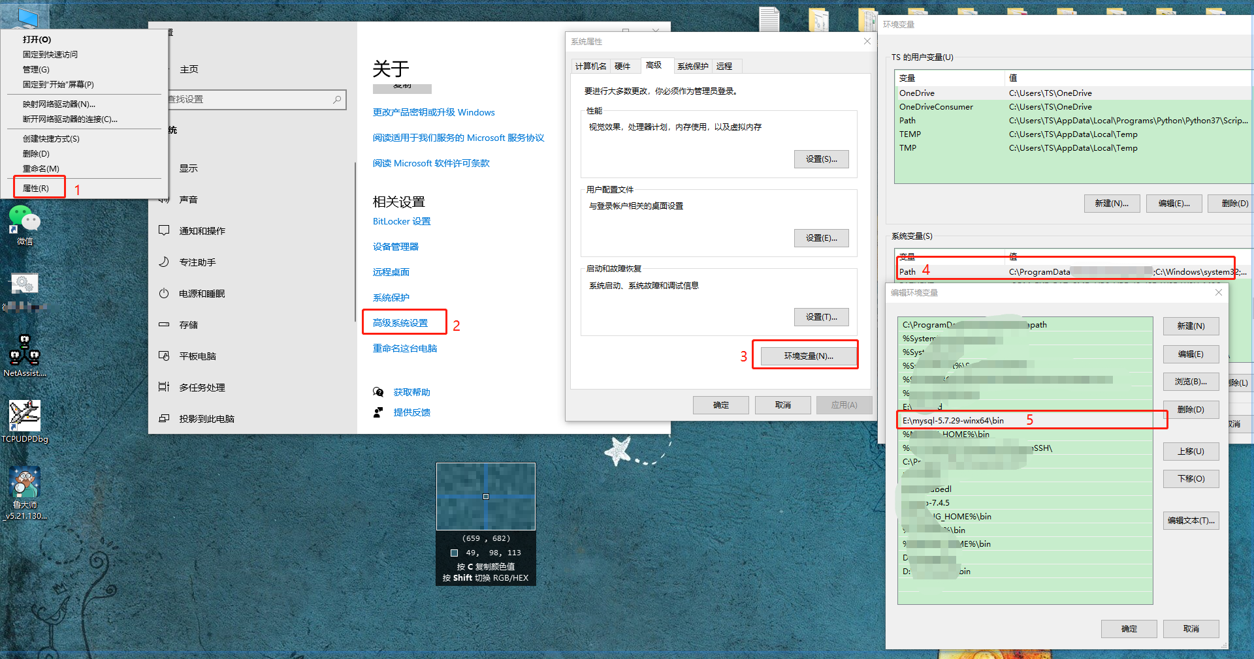This screenshot has height=659, width=1254.
Task: Click the 投影到此电脑 icon
Action: pos(164,418)
